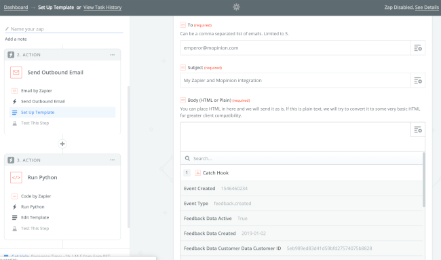Open View Task History link
The width and height of the screenshot is (441, 260).
click(102, 7)
